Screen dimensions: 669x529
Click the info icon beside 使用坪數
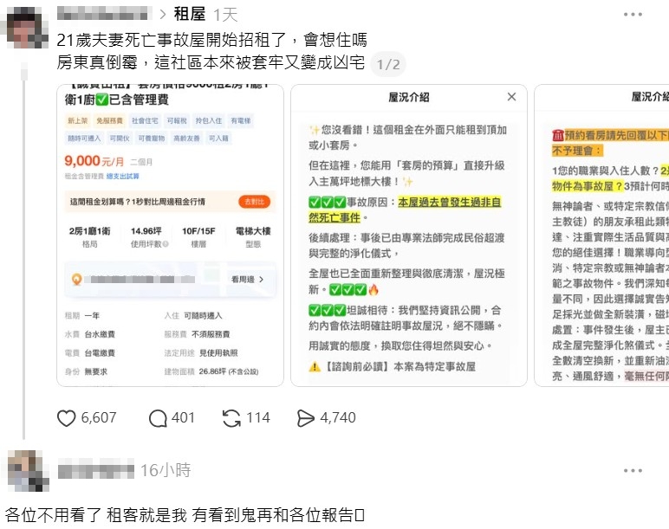pos(166,244)
